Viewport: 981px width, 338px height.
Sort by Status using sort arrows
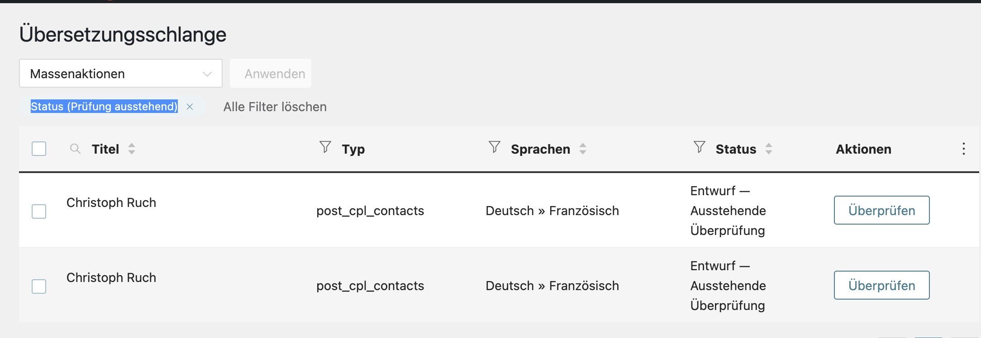pos(768,149)
